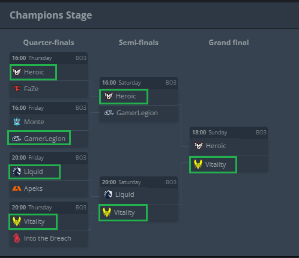This screenshot has height=258, width=299.
Task: Click GamerLegion logo in the semi-finals
Action: [109, 113]
